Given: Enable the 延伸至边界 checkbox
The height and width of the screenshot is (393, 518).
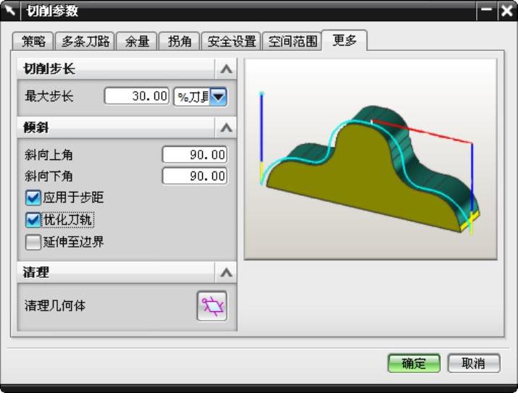Looking at the screenshot, I should point(33,242).
